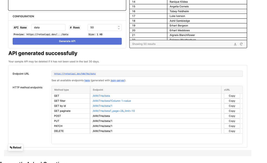Copy cURL for the DELETE row

coord(232,131)
